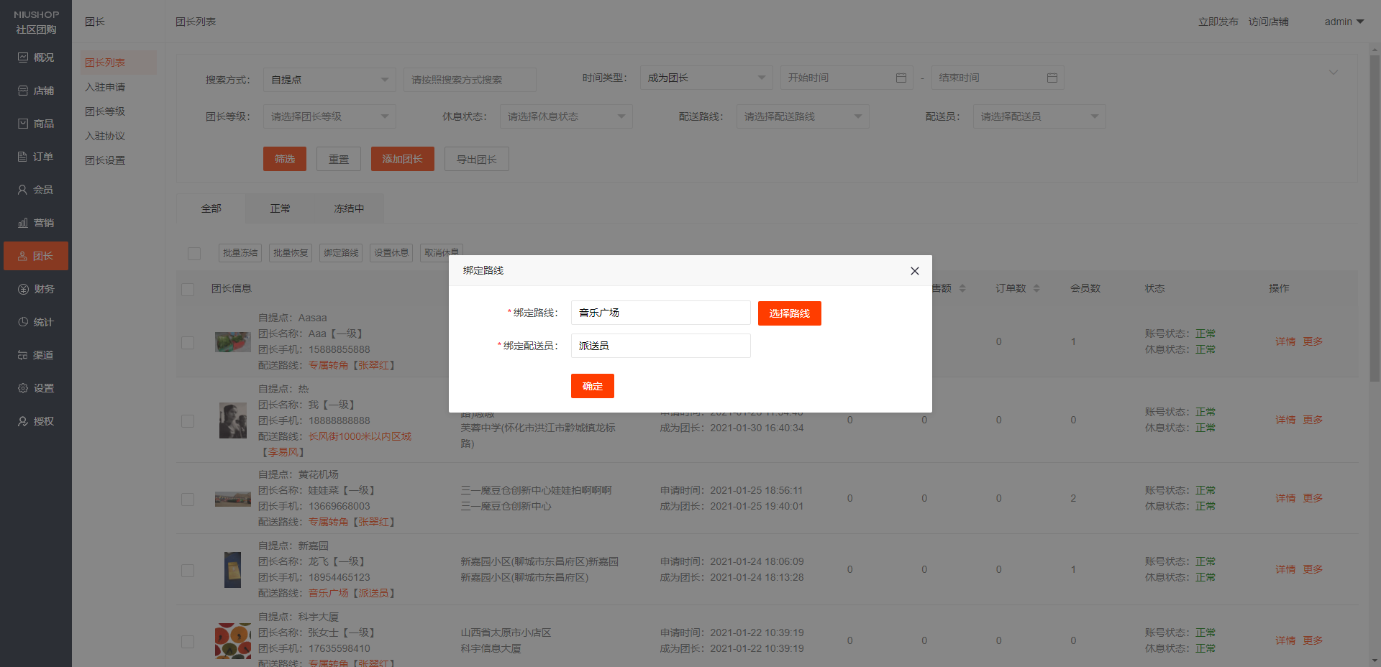Screen dimensions: 1381x667
Task: Tick the batch select-all checkbox above table
Action: 194,253
